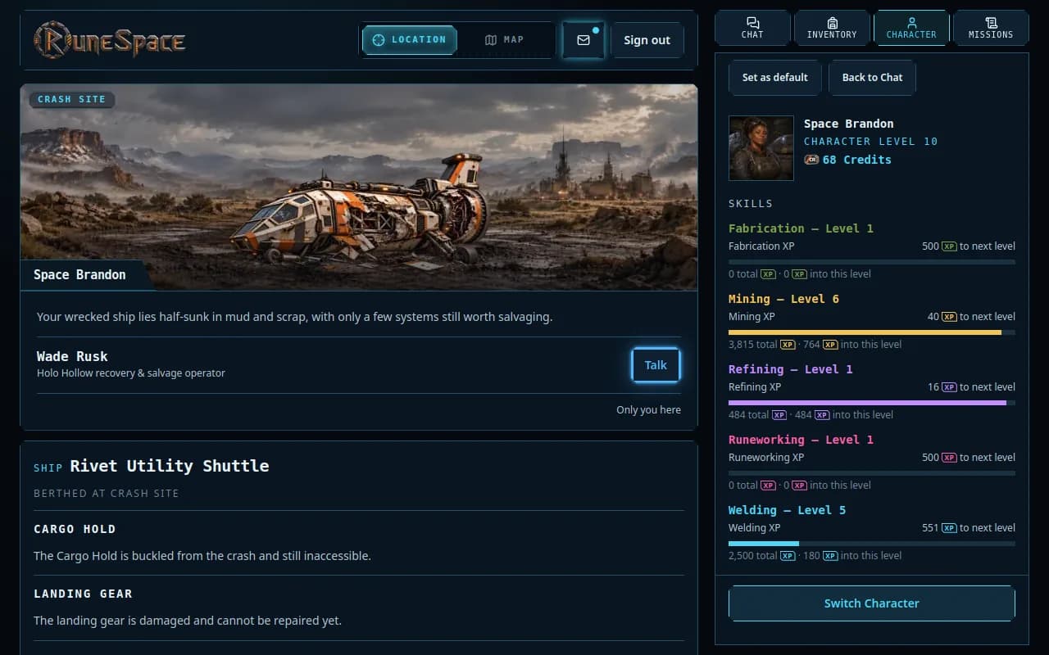The image size is (1049, 655).
Task: Click the Mining XP progress bar
Action: (x=872, y=332)
